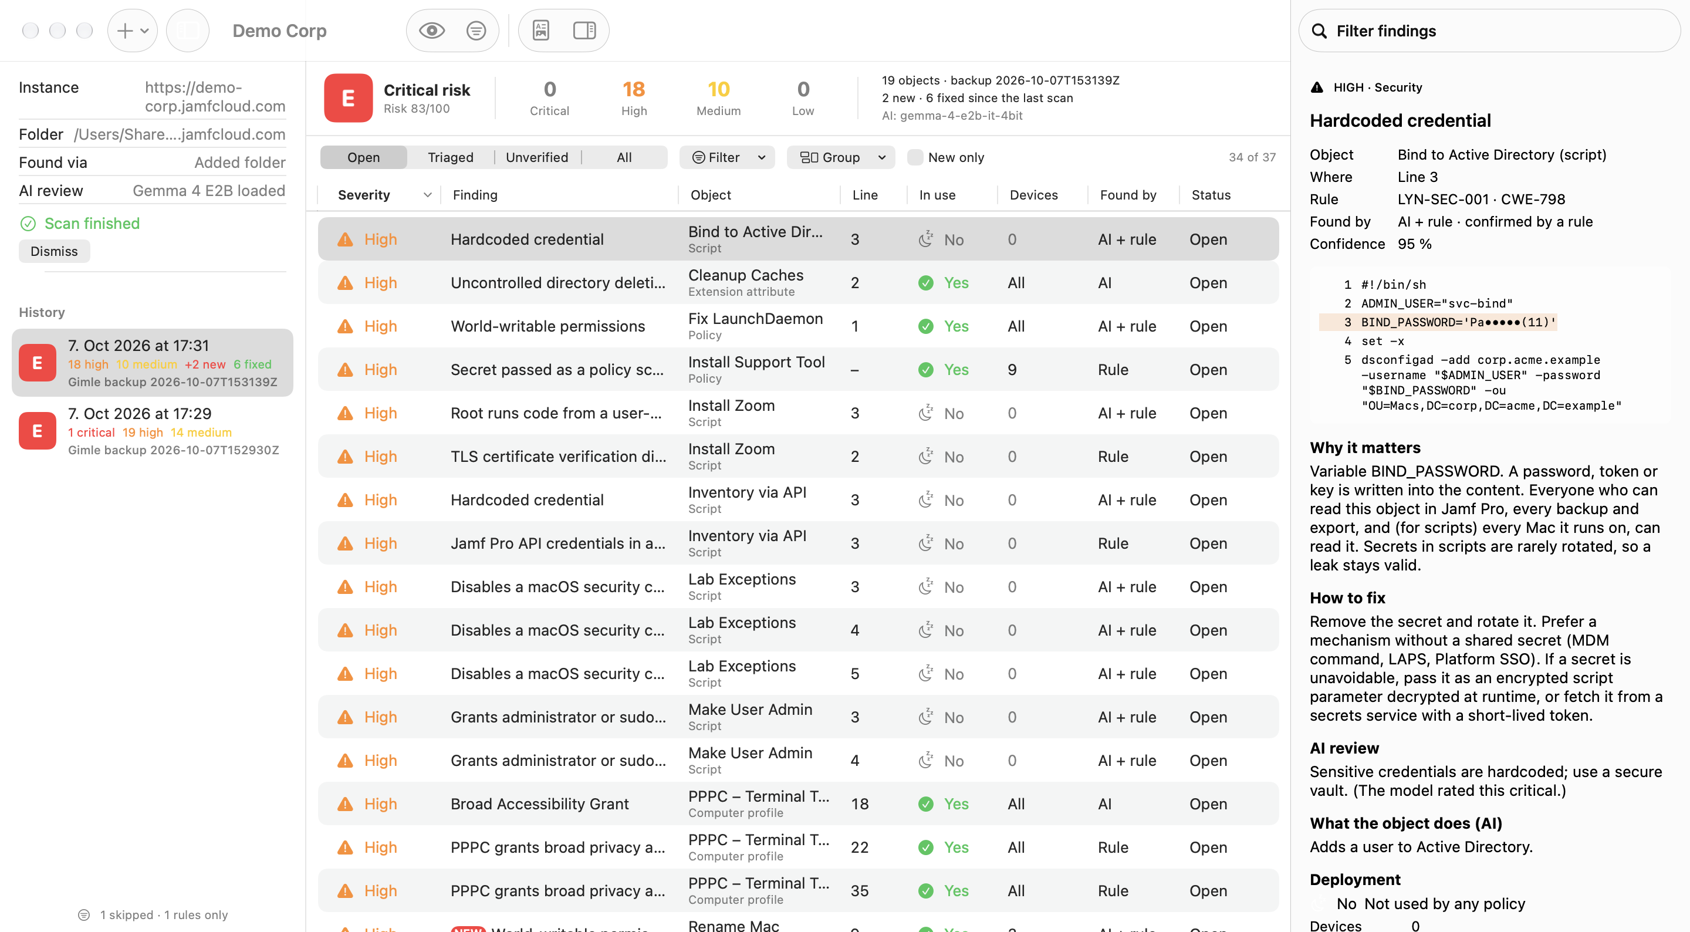Click green in-use check on Broad Accessibility Grant
The height and width of the screenshot is (932, 1690).
926,804
